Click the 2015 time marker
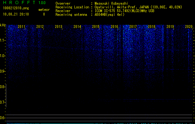 [x=96, y=26]
